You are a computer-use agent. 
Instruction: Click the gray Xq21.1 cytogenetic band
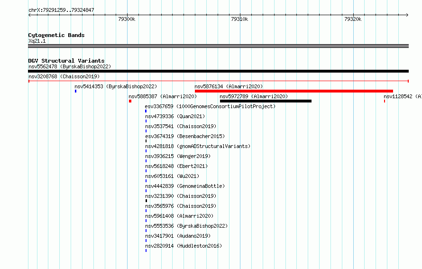tap(218, 46)
